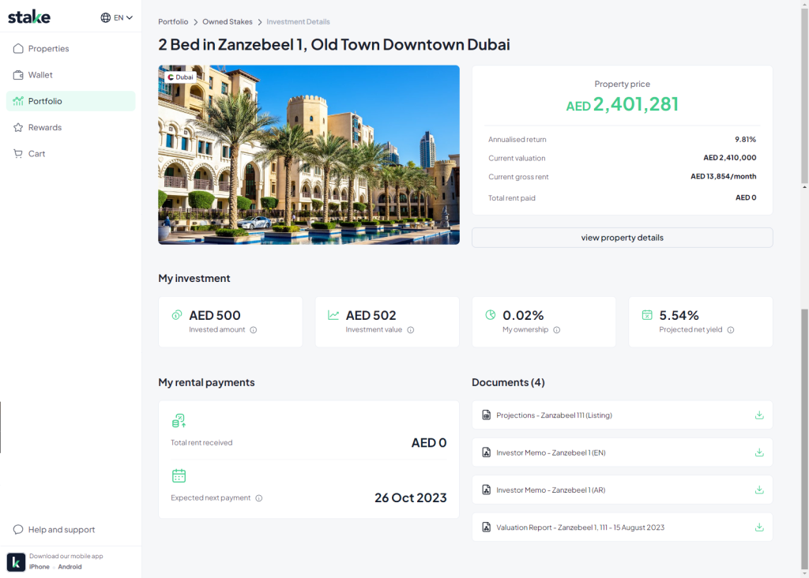This screenshot has height=578, width=809.
Task: Click the Help and support chat icon
Action: [x=18, y=530]
